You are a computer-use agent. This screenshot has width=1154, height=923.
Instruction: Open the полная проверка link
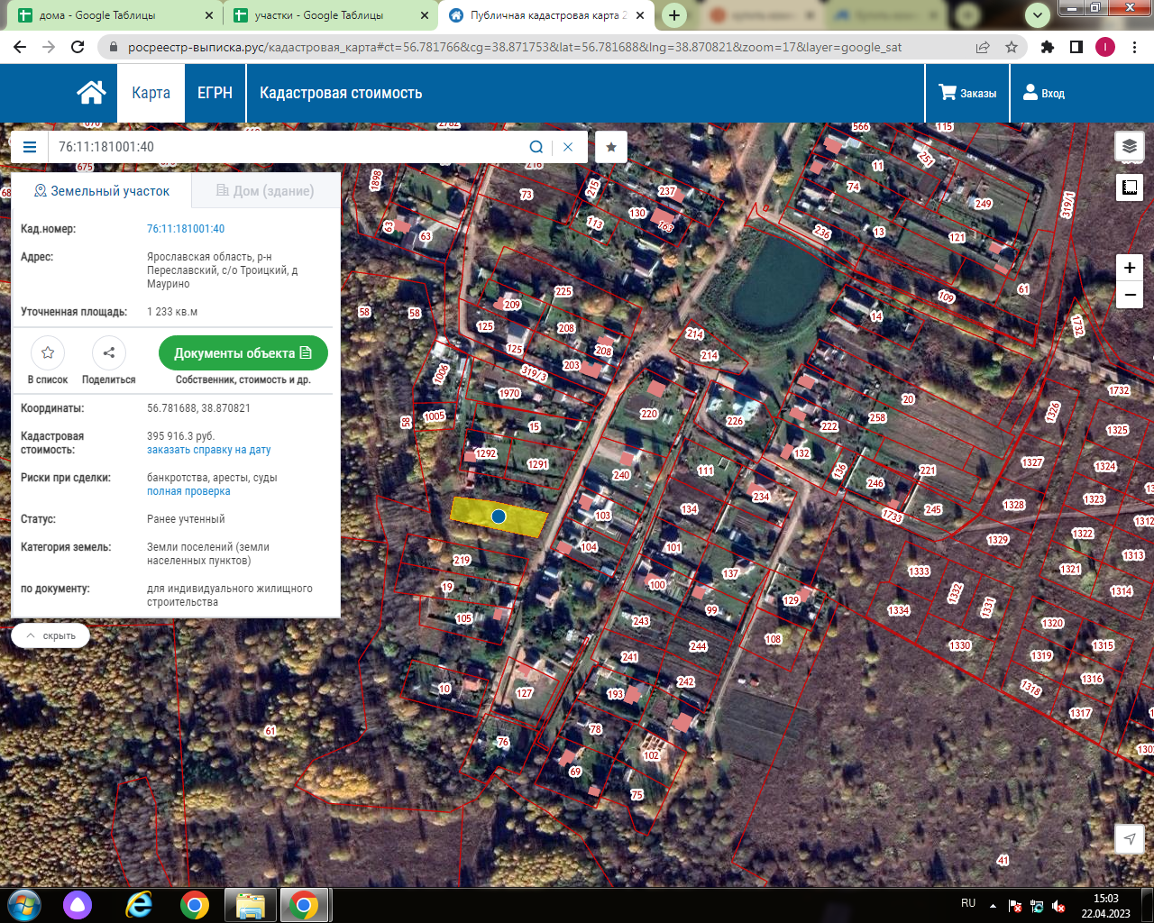point(188,491)
